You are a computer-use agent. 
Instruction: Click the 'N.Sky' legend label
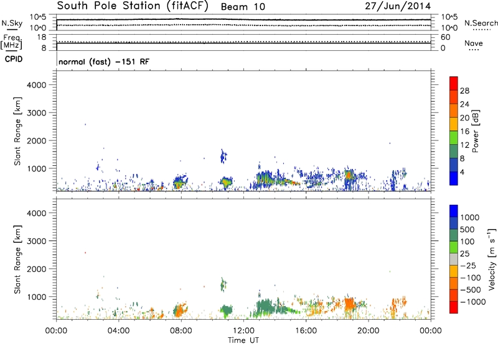12,24
